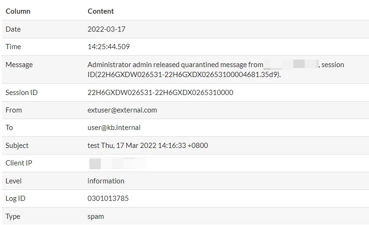The image size is (369, 225).
Task: Click the Type value spam
Action: point(96,216)
